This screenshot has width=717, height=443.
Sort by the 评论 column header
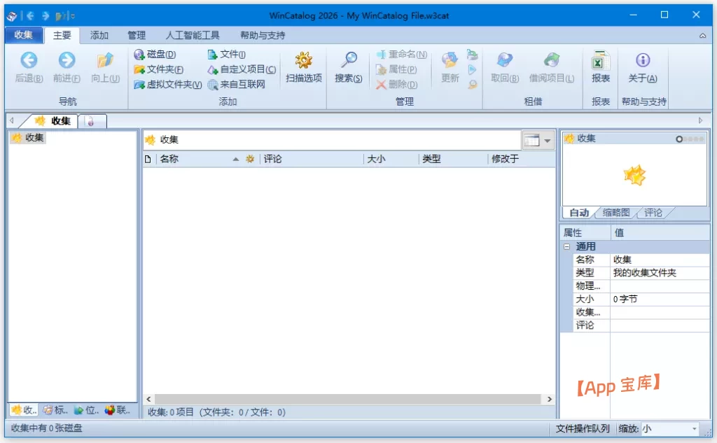coord(272,159)
